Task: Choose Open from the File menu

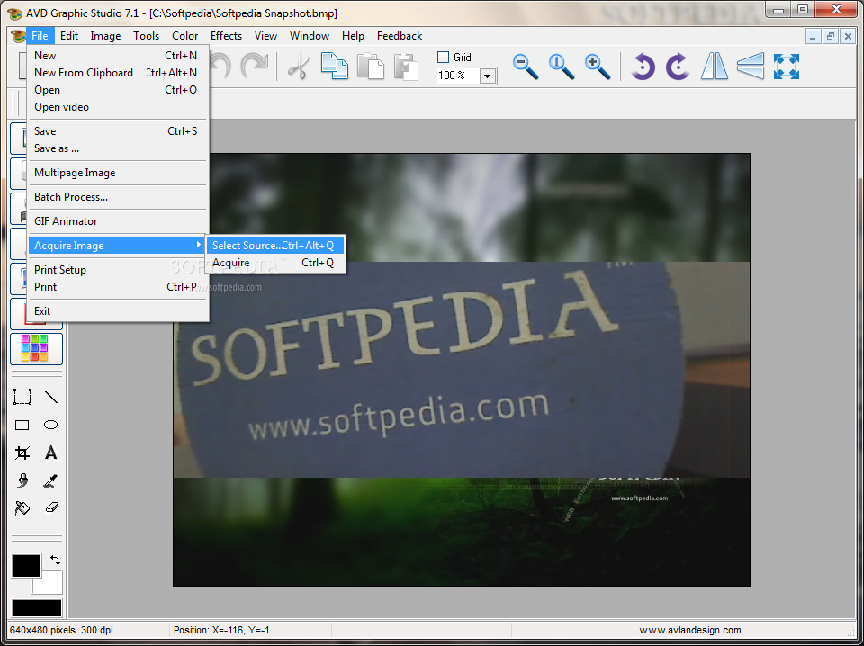Action: click(118, 90)
